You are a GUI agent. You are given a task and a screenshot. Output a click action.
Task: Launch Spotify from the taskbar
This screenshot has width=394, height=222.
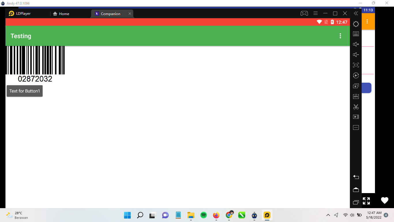pos(204,215)
